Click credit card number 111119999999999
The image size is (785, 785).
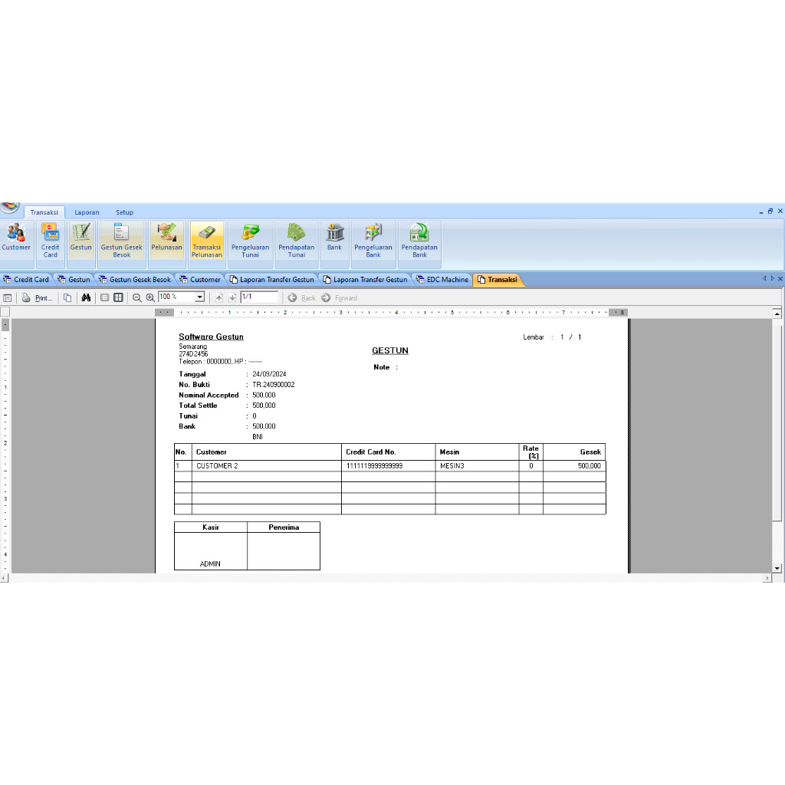click(x=374, y=465)
